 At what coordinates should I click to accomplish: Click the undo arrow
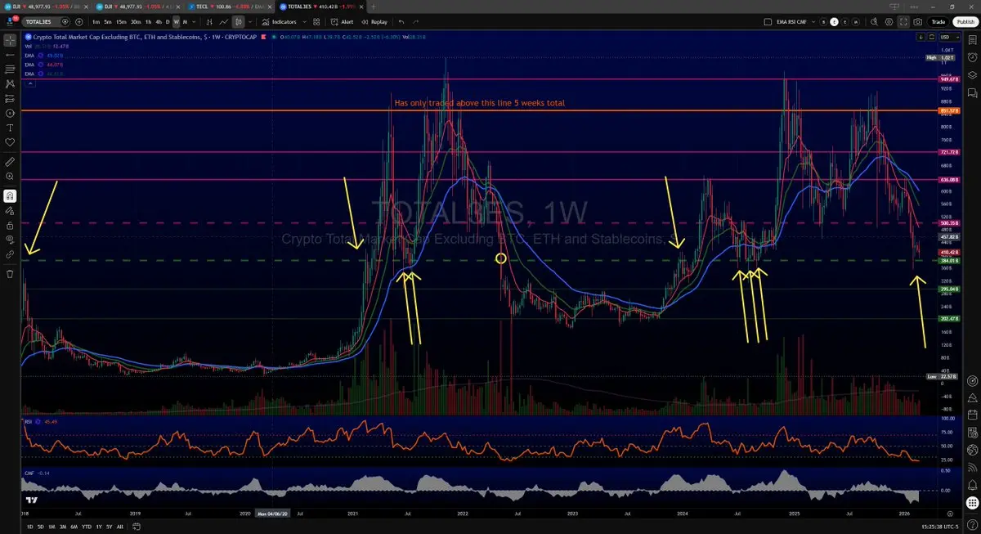401,22
